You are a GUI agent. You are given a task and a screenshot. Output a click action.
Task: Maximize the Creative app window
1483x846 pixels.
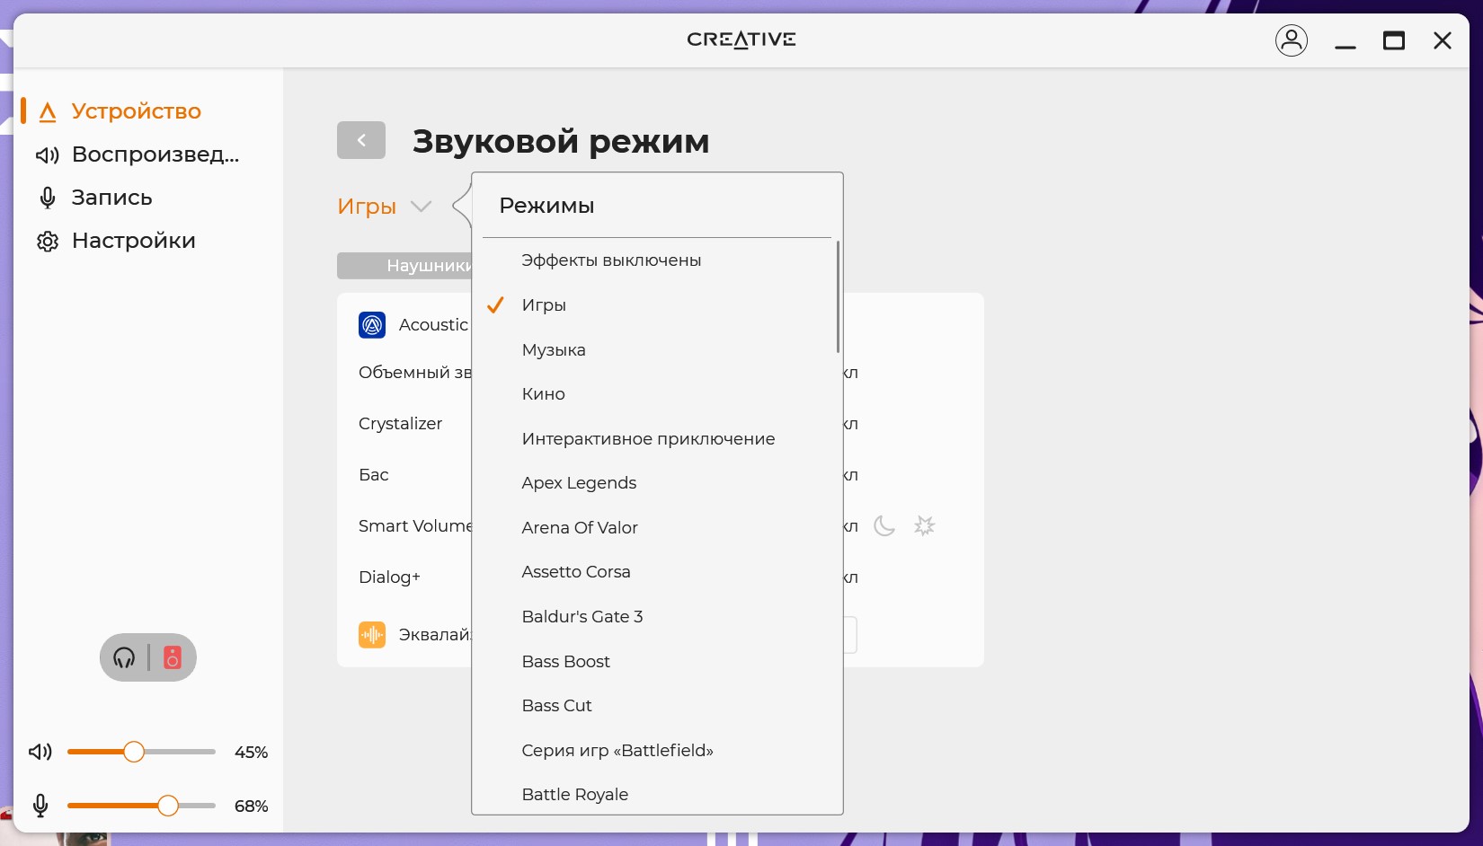1394,40
